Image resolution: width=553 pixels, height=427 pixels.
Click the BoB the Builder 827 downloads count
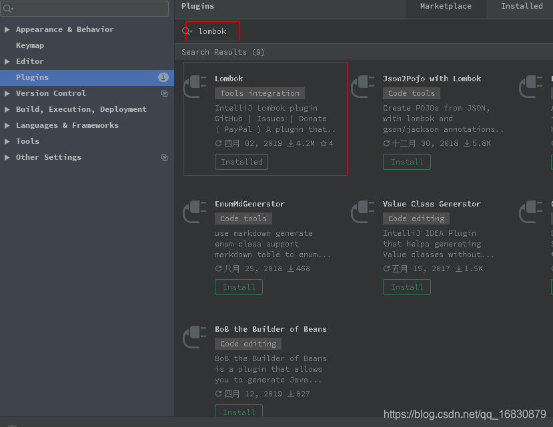[x=299, y=394]
